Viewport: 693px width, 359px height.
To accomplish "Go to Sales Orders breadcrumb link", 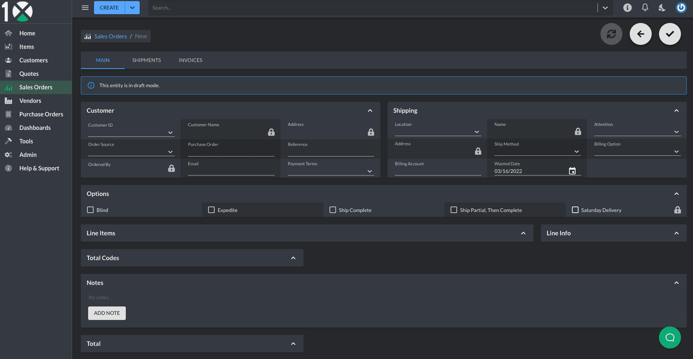I will click(x=110, y=36).
